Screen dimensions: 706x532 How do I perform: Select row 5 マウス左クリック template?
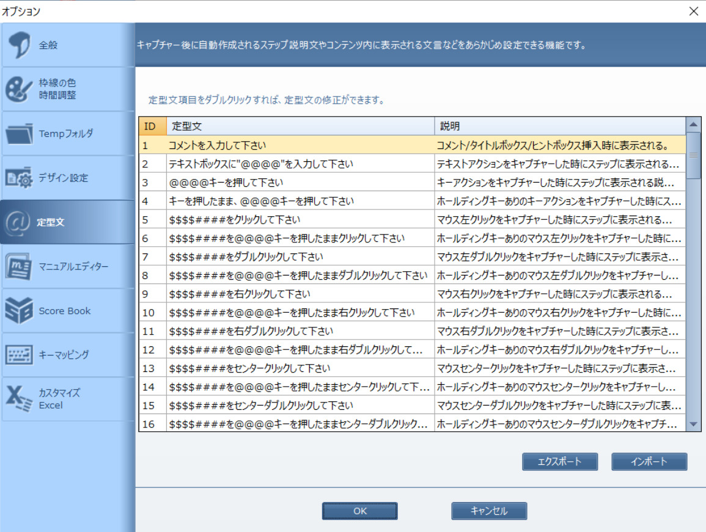(x=300, y=219)
